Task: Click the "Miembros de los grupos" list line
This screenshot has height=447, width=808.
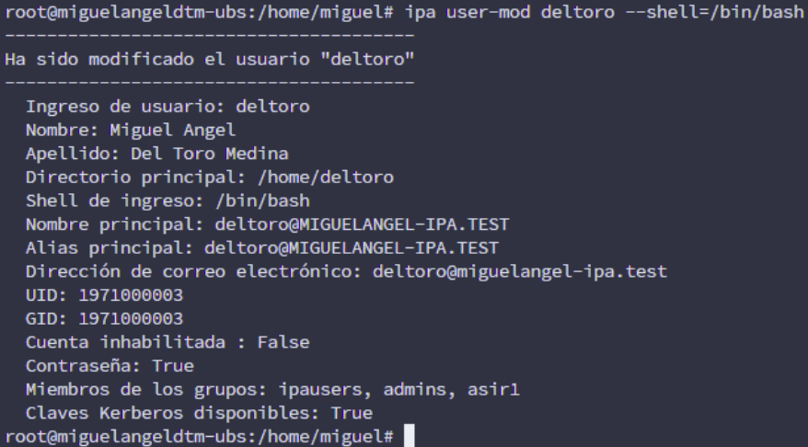Action: coord(272,390)
